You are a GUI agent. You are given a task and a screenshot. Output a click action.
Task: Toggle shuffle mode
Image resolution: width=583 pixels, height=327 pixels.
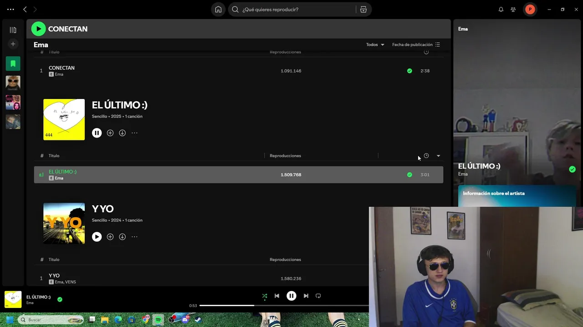pyautogui.click(x=265, y=296)
